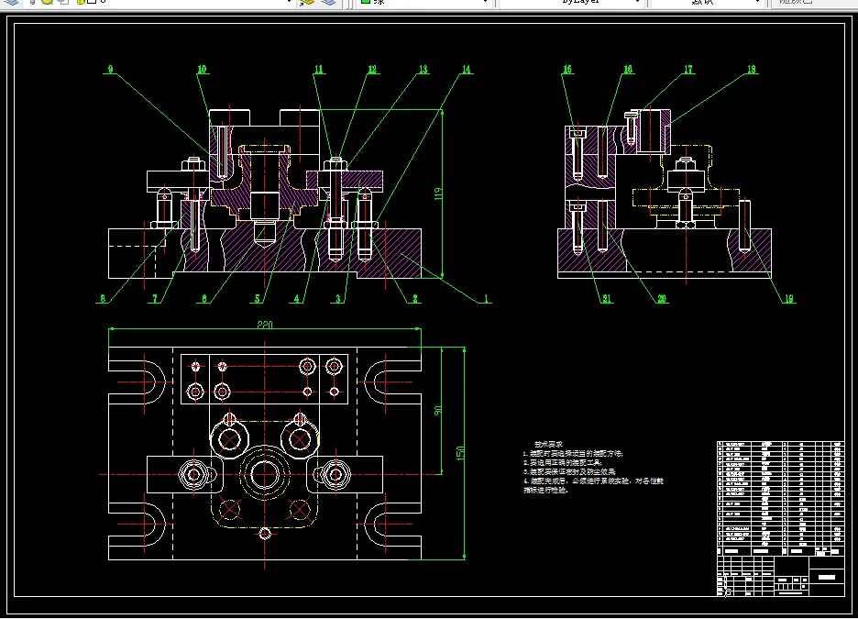Image resolution: width=858 pixels, height=619 pixels.
Task: Select balloon number 10 label
Action: click(202, 69)
